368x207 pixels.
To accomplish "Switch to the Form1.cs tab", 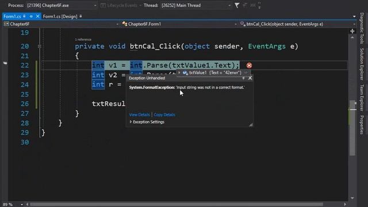I will (12, 17).
